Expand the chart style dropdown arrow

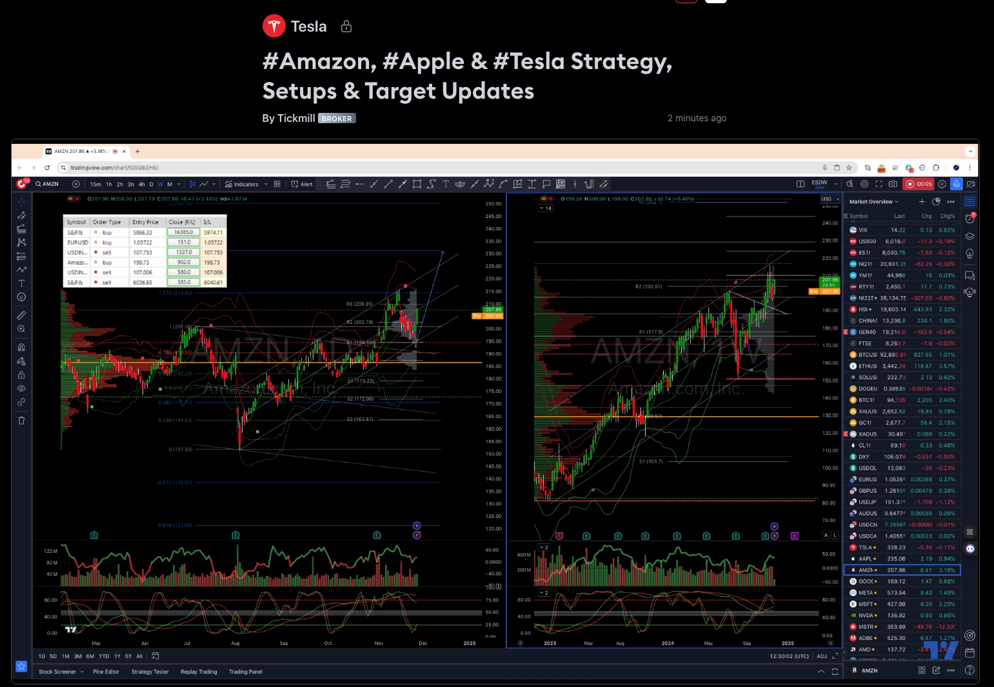[214, 184]
